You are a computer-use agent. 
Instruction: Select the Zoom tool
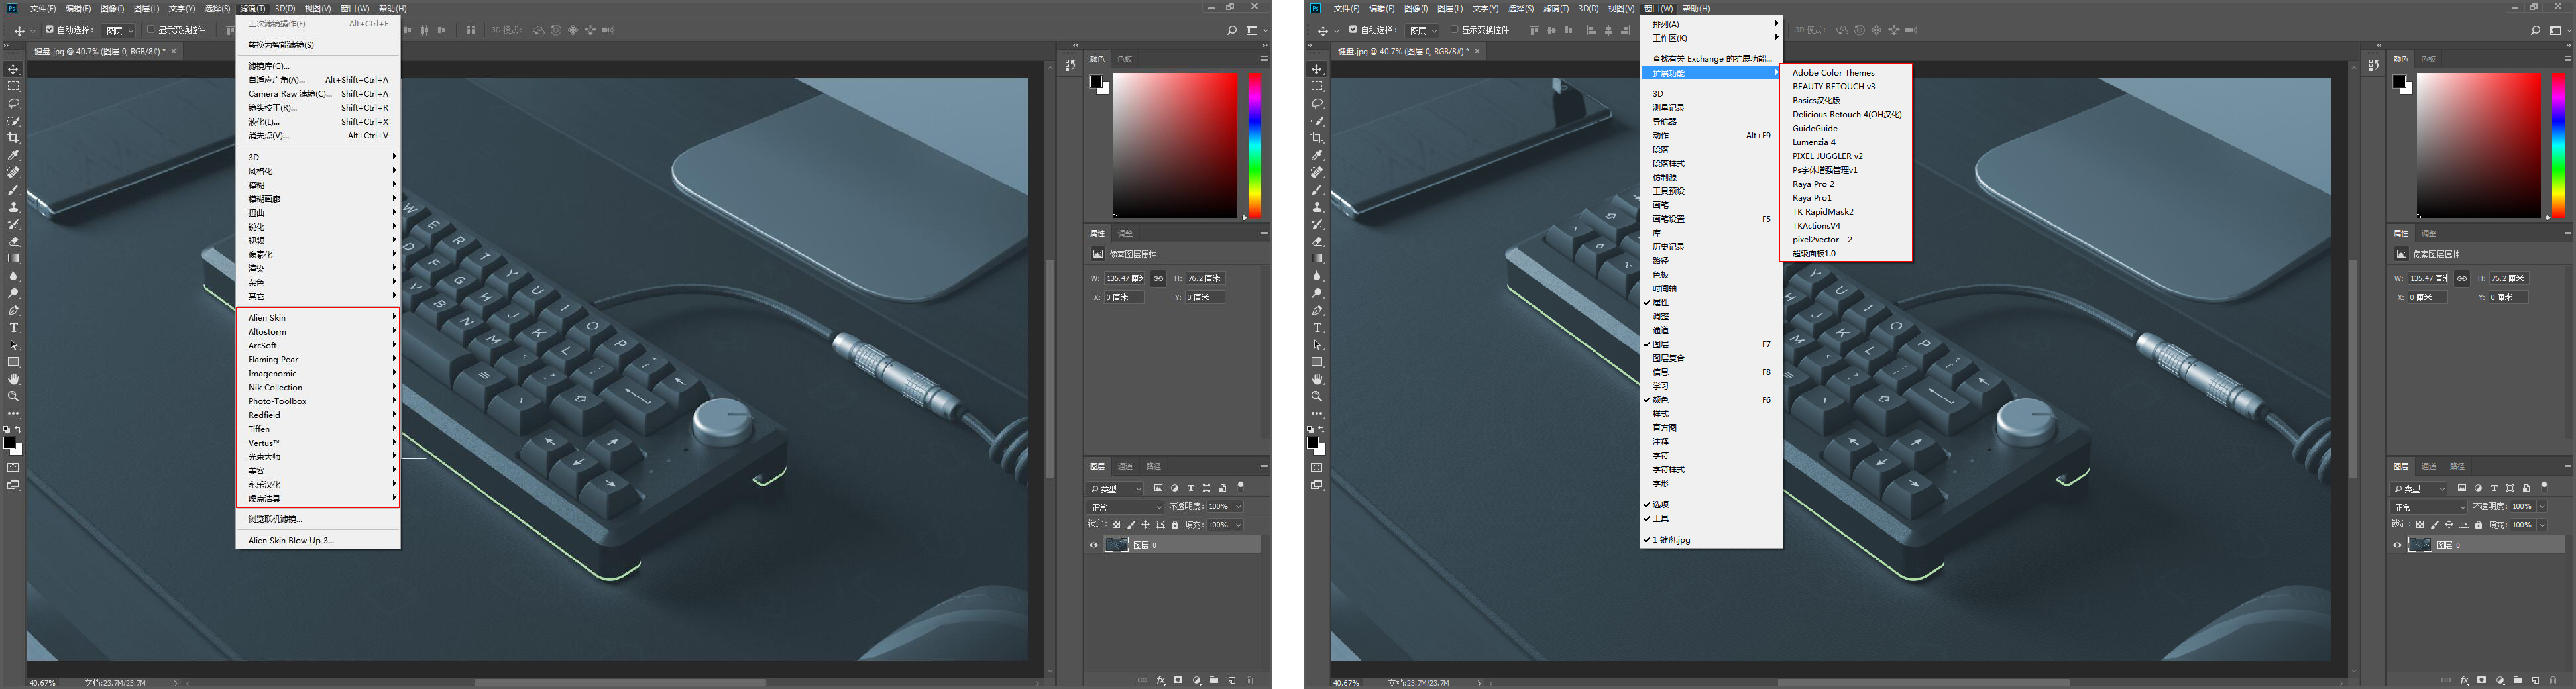pyautogui.click(x=13, y=396)
